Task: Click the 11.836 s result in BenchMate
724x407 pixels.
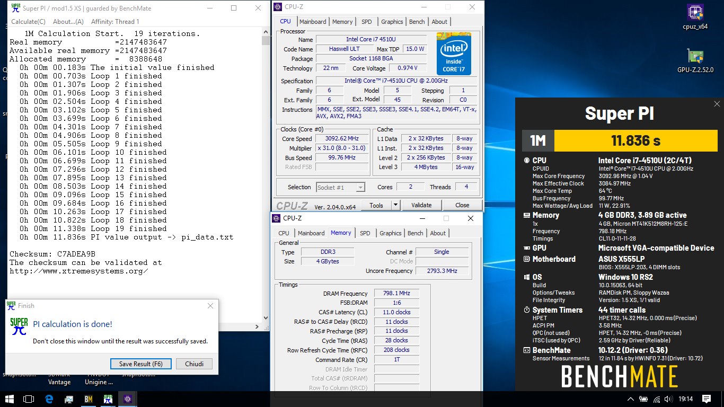Action: pyautogui.click(x=635, y=140)
